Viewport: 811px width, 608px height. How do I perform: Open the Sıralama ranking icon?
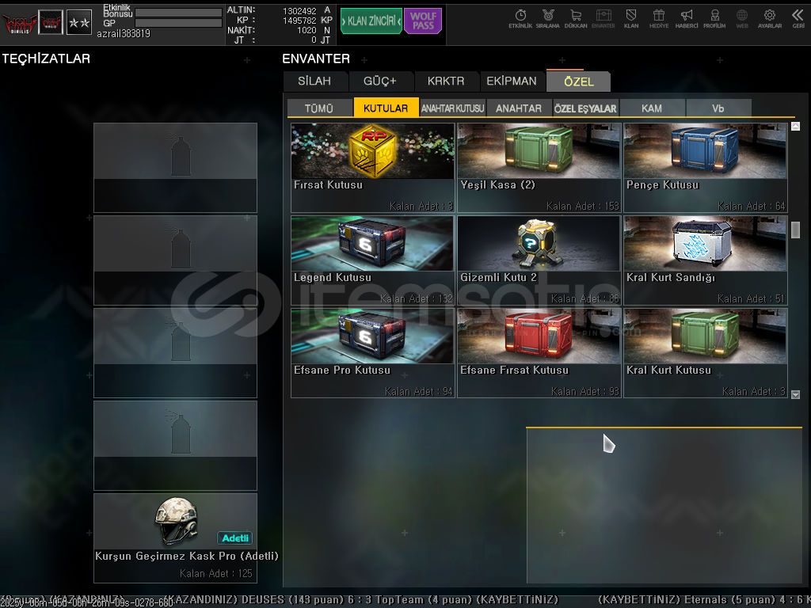click(548, 19)
